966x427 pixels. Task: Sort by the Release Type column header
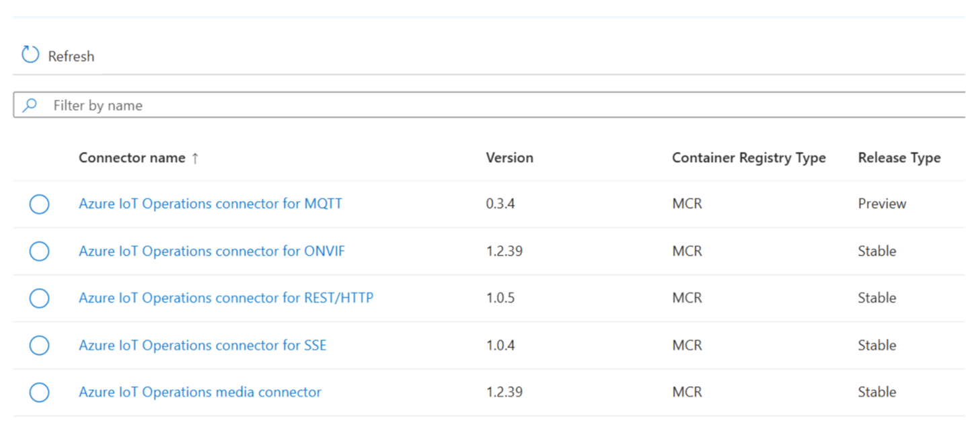[x=899, y=158]
